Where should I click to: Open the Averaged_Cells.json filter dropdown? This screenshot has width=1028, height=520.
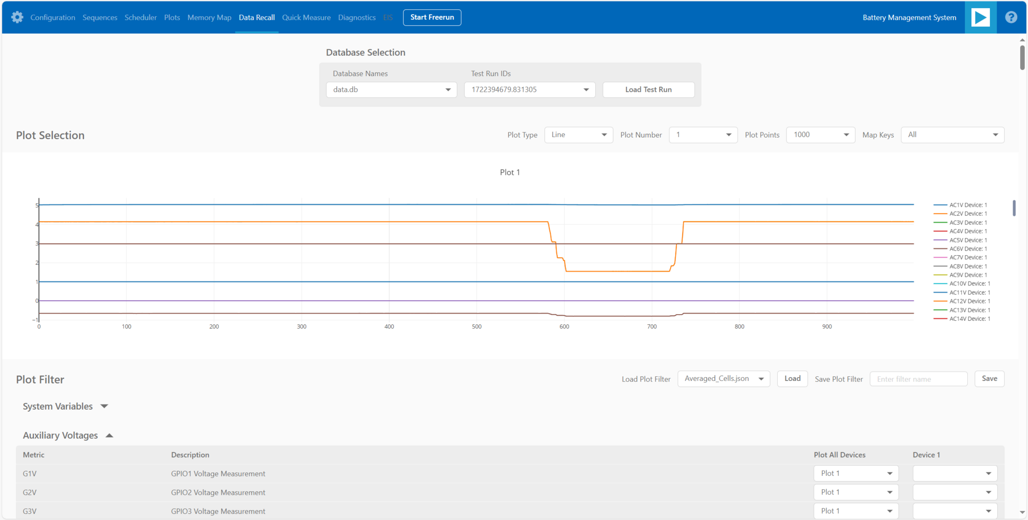[x=724, y=378]
